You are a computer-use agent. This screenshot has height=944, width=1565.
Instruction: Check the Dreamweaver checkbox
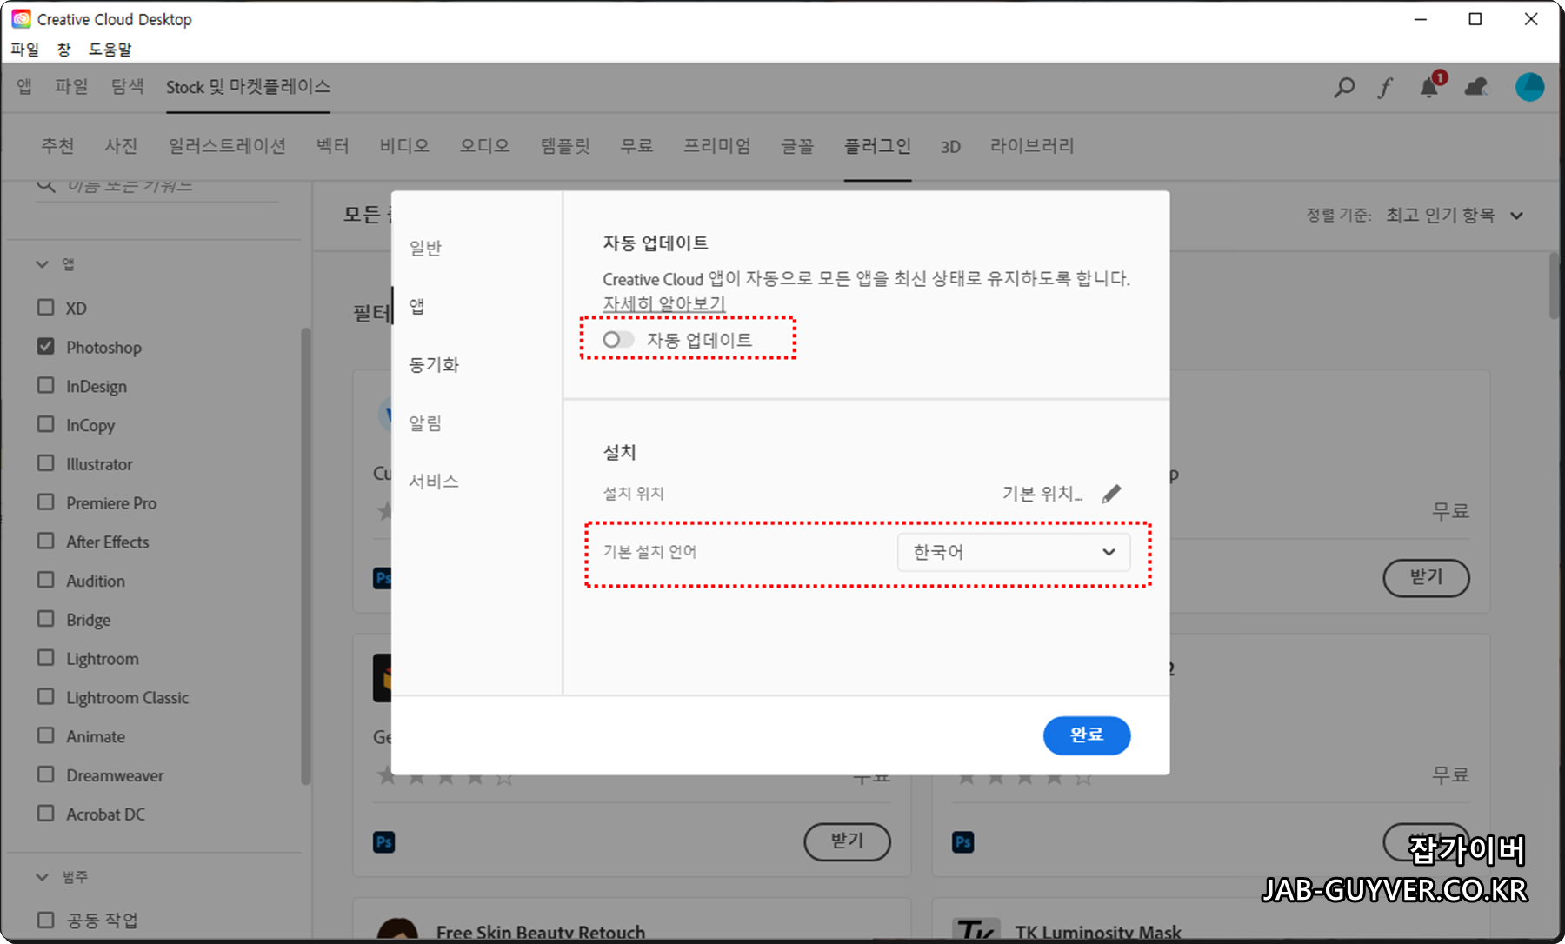[46, 774]
